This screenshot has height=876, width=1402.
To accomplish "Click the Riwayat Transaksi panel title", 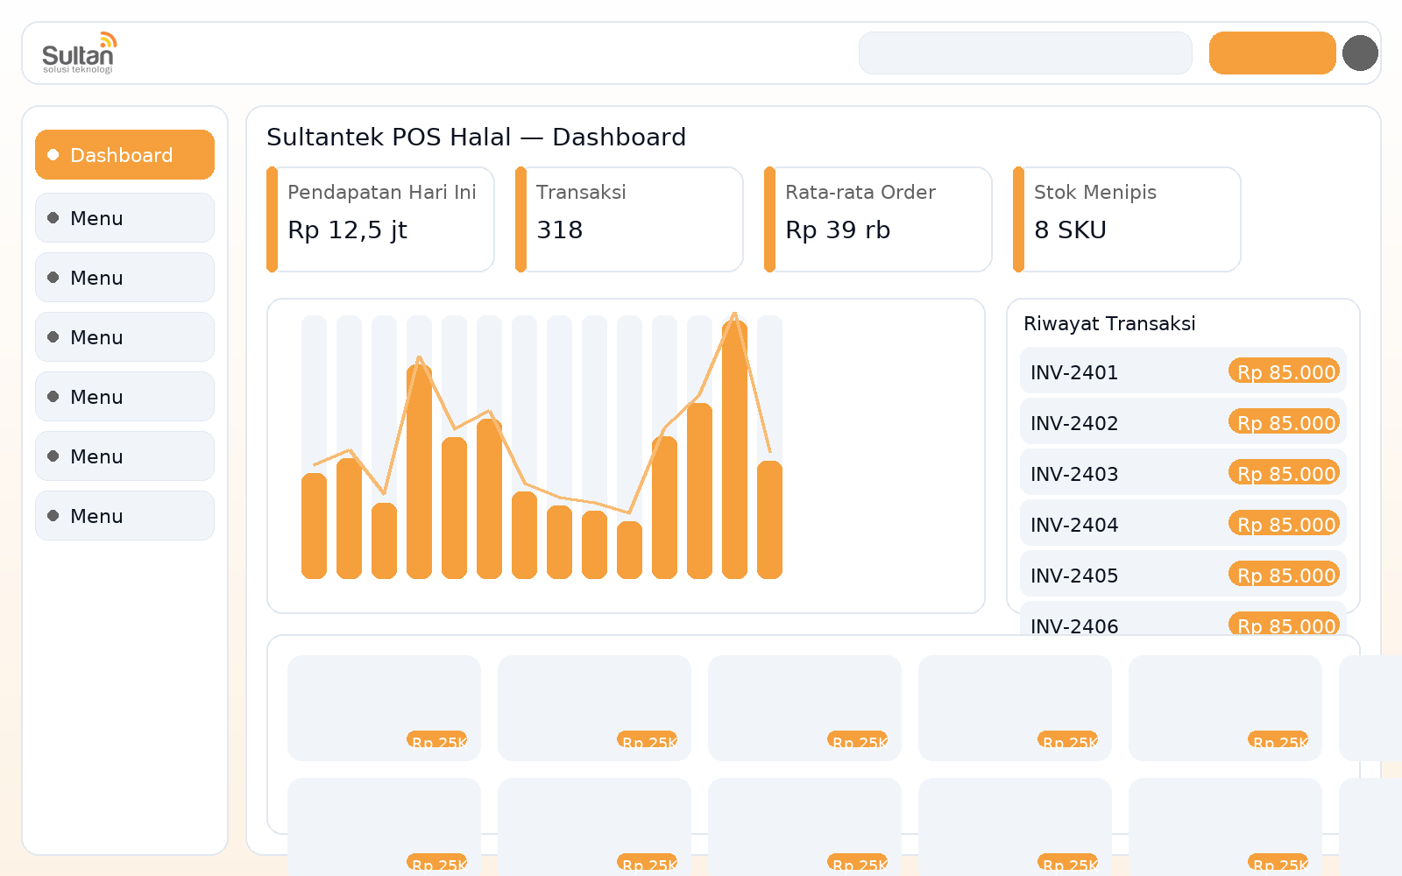I will 1109,323.
